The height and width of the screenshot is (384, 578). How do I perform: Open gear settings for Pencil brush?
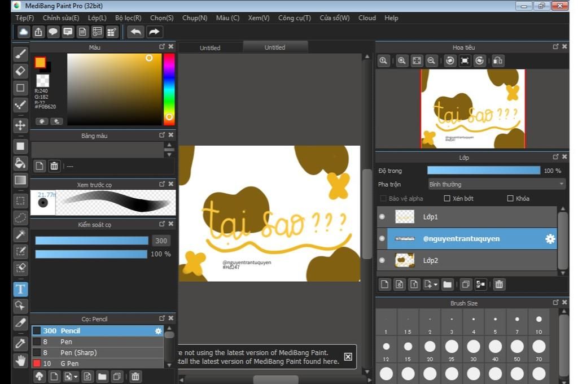[x=158, y=331]
